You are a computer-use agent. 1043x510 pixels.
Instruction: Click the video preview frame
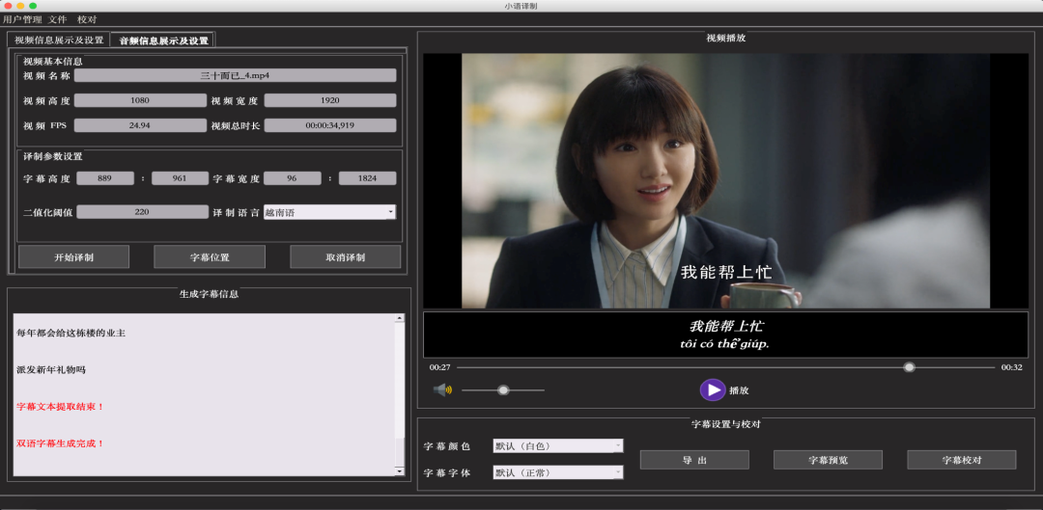(x=725, y=180)
